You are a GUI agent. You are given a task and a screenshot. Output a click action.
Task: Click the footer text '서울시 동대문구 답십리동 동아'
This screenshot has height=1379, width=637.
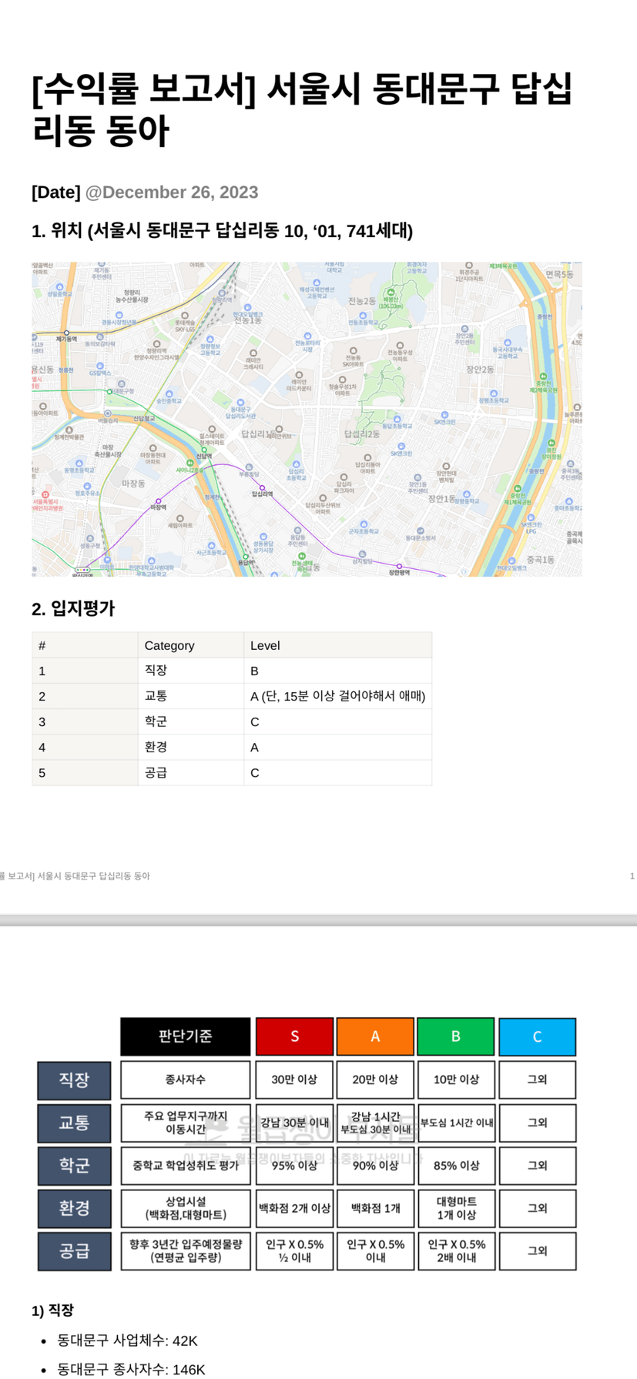coord(93,876)
